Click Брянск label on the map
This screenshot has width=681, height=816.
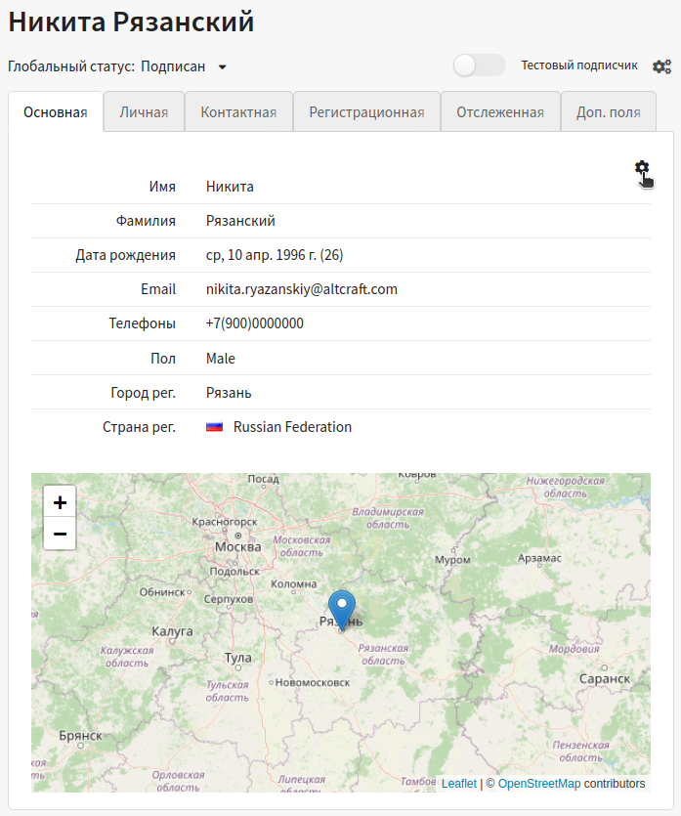[81, 735]
